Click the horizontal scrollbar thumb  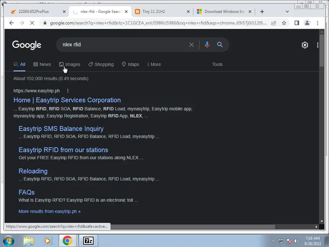193,227
